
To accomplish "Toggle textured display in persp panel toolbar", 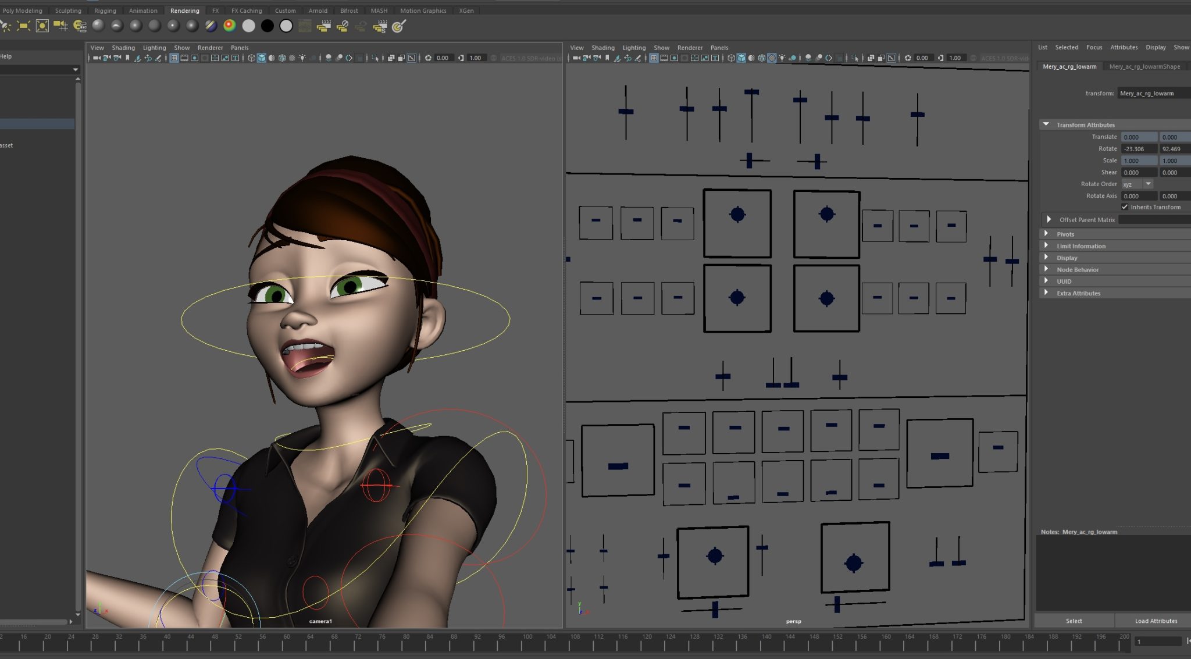I will pyautogui.click(x=772, y=58).
